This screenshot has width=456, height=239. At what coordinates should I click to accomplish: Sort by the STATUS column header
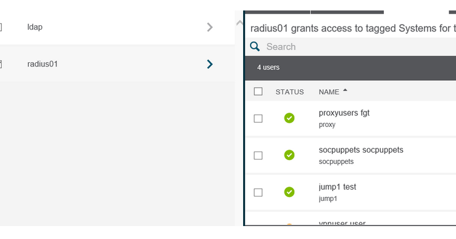tap(289, 92)
